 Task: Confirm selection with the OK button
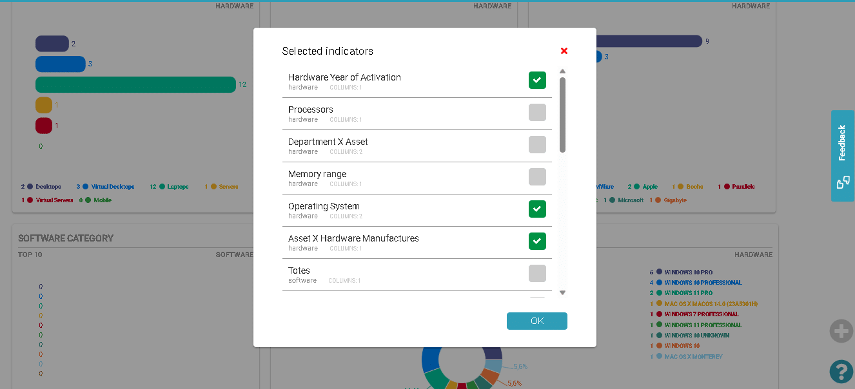coord(537,321)
